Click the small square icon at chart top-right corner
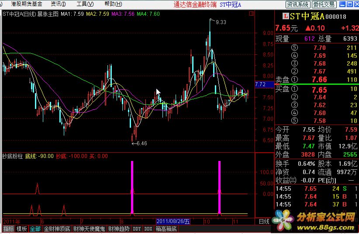This screenshot has height=234, width=359. coord(252,14)
